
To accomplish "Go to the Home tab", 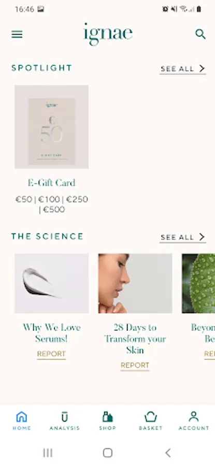I will tap(21, 420).
